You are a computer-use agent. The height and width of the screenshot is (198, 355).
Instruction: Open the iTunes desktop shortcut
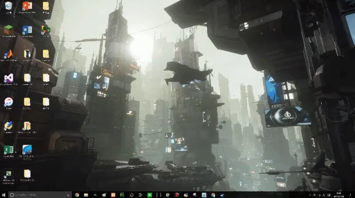(x=8, y=102)
